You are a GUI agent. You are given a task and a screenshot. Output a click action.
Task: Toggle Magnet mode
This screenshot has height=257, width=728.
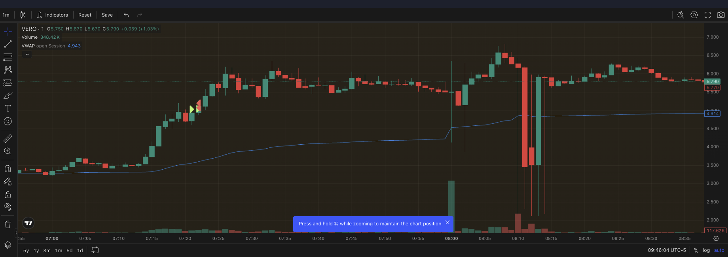click(x=8, y=169)
